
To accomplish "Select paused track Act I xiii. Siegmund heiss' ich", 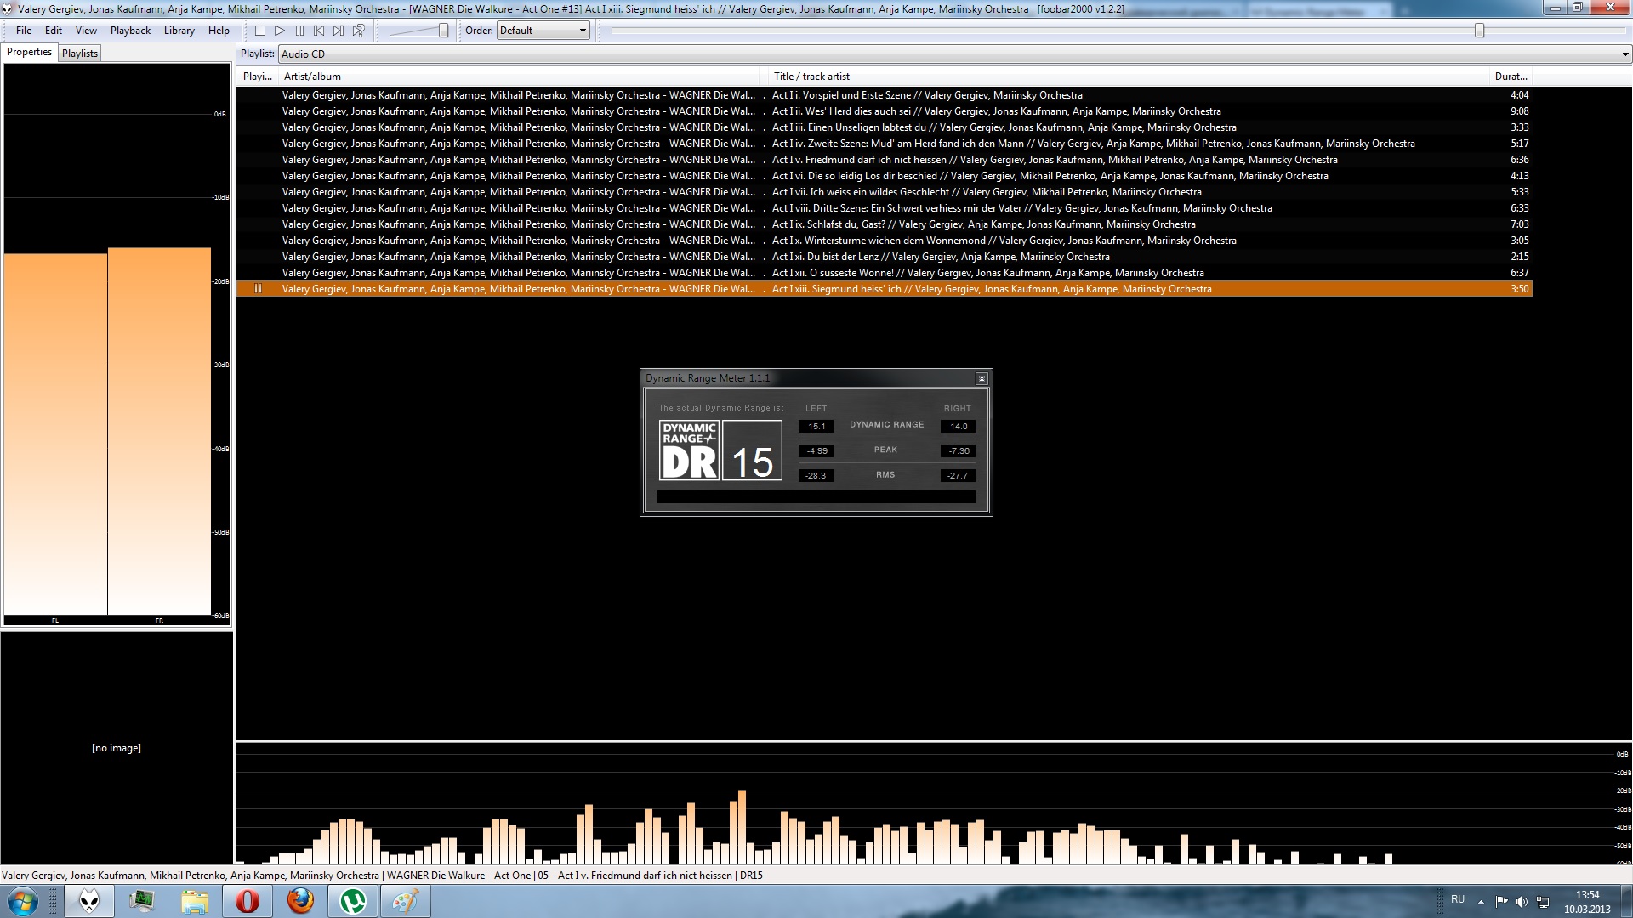I will 885,289.
